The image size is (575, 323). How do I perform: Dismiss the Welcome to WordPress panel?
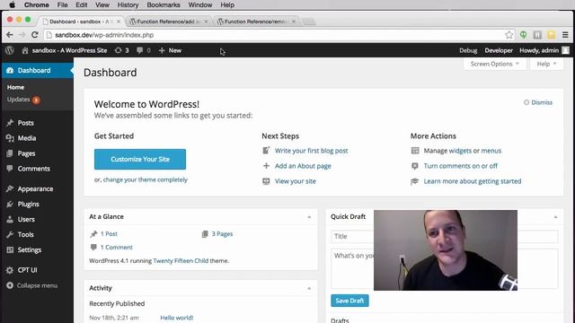(538, 102)
